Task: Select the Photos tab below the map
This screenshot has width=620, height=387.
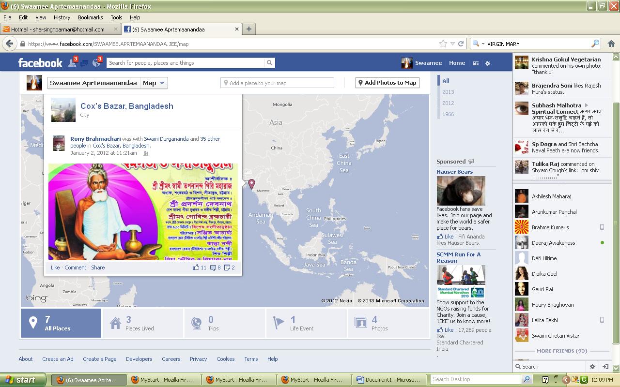Action: [x=388, y=323]
